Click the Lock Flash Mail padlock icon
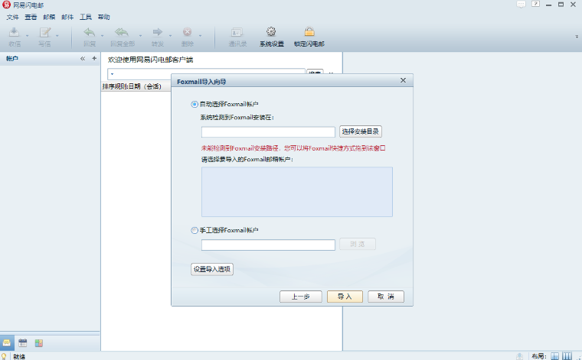Screen dimensions: 582x360 309,32
